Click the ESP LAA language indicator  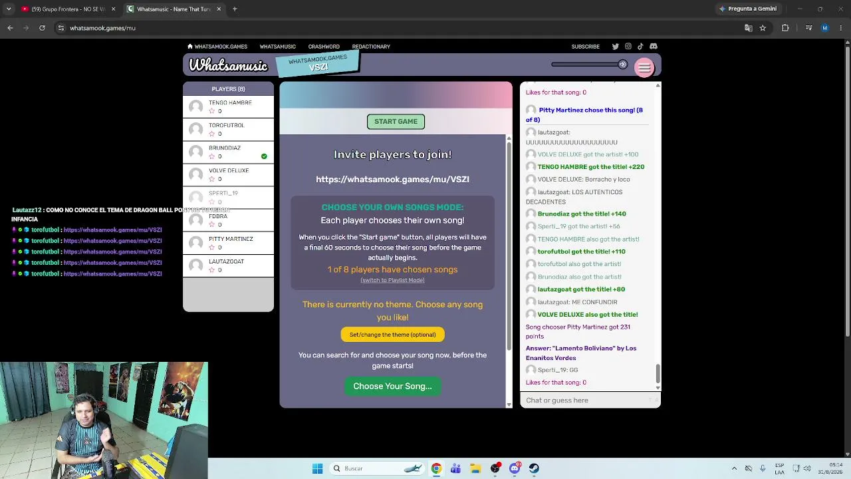(780, 468)
